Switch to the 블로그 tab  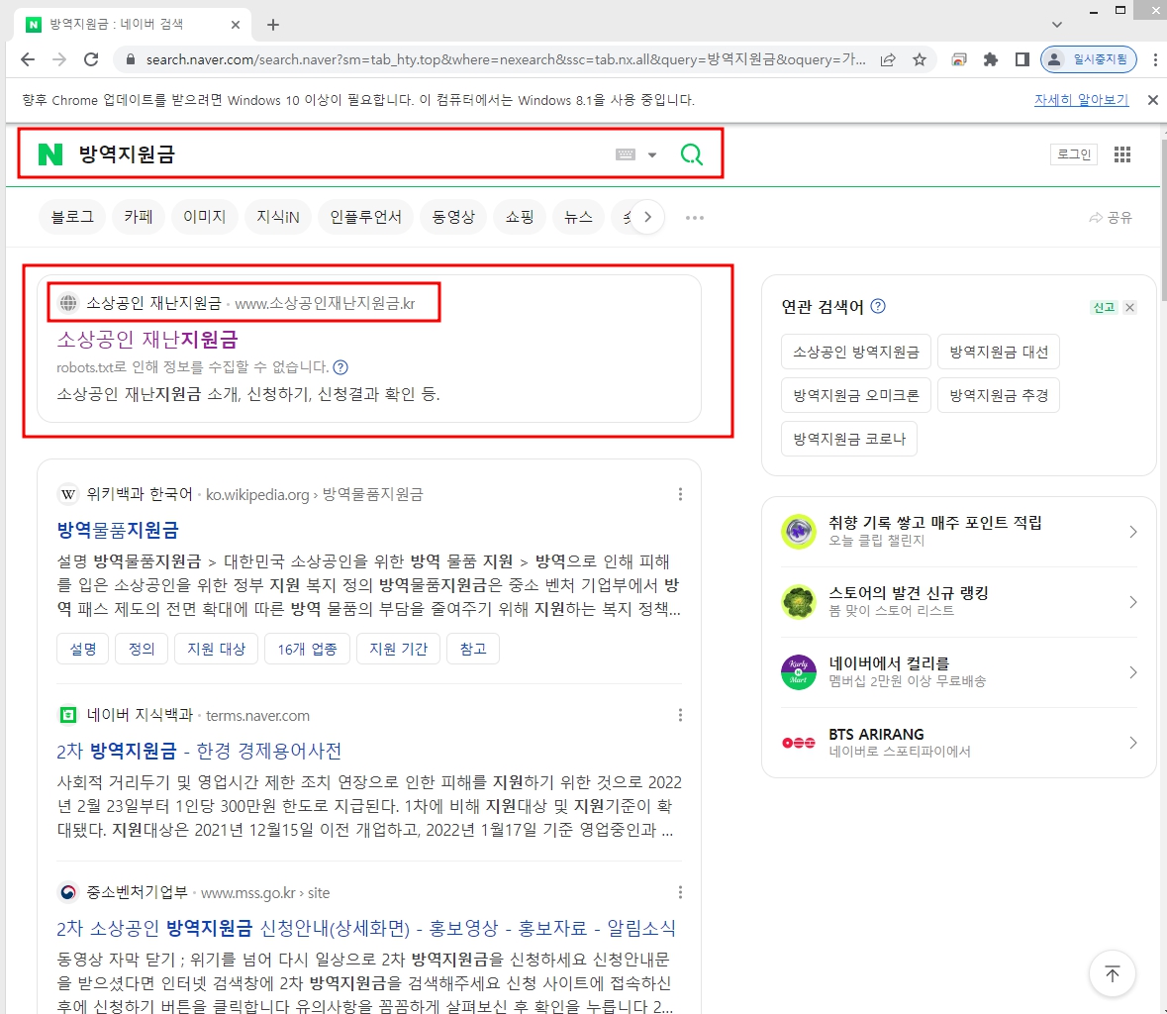72,217
